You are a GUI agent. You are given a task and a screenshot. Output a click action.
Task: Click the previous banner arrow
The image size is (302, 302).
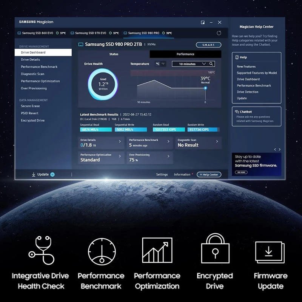(275, 149)
